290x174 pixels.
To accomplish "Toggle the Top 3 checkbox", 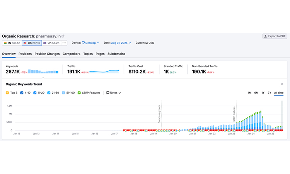I will (x=7, y=93).
